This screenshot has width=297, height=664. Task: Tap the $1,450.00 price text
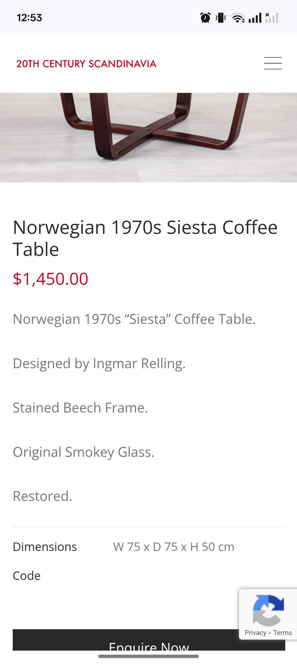[x=50, y=279]
